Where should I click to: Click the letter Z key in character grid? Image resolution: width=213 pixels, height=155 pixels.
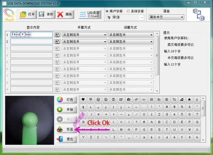point(91,137)
